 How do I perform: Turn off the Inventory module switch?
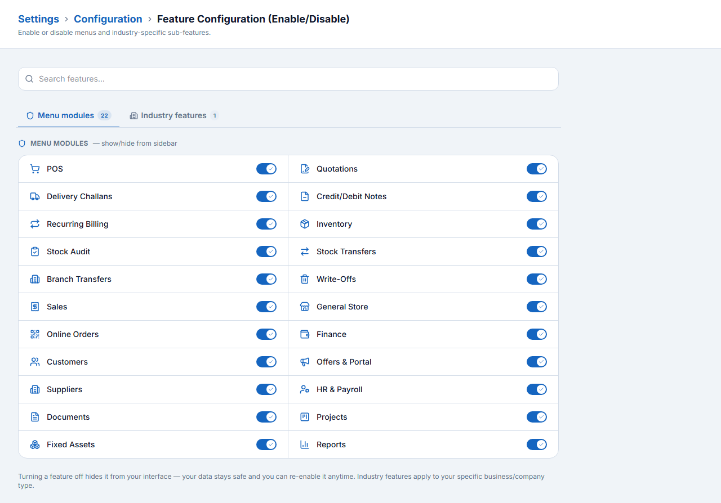click(x=537, y=224)
